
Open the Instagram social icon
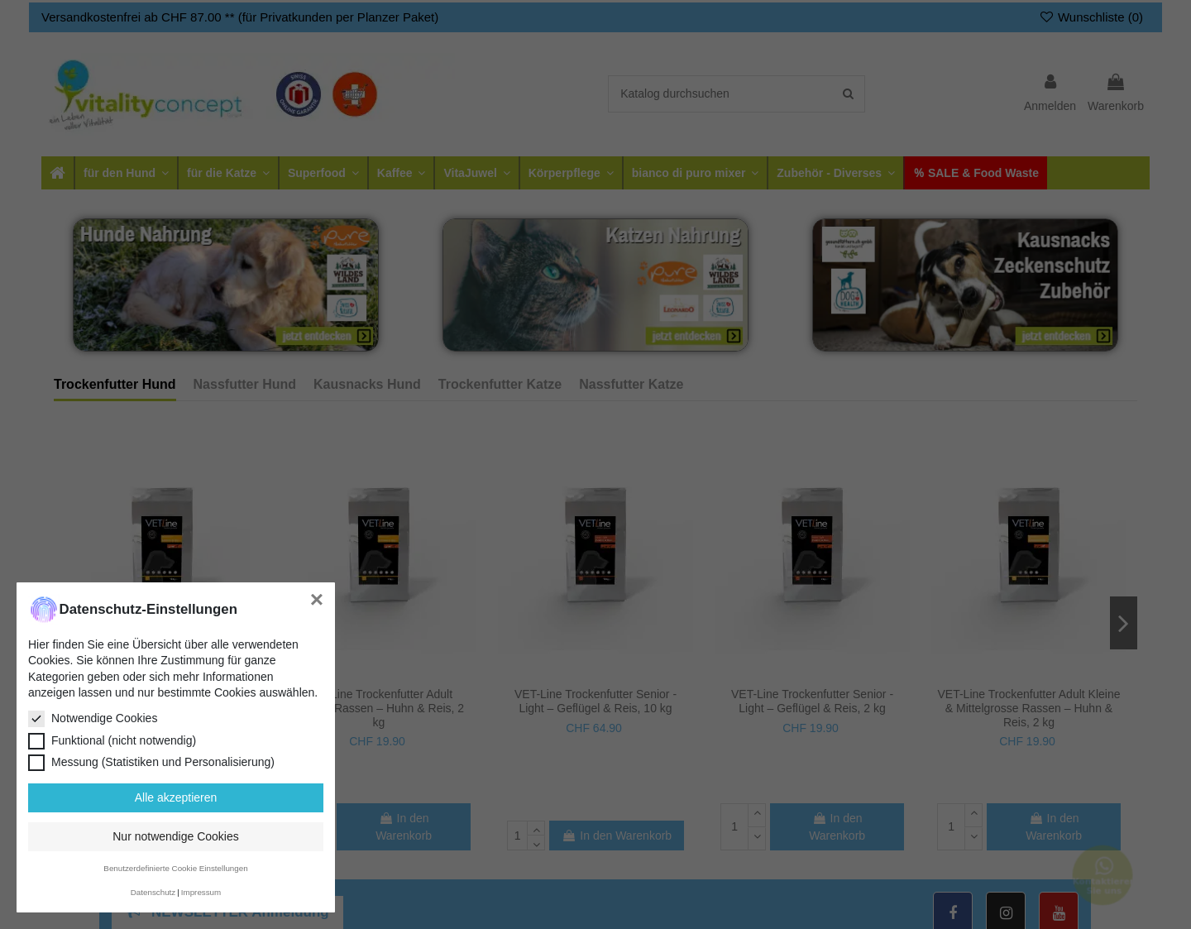(x=1006, y=912)
